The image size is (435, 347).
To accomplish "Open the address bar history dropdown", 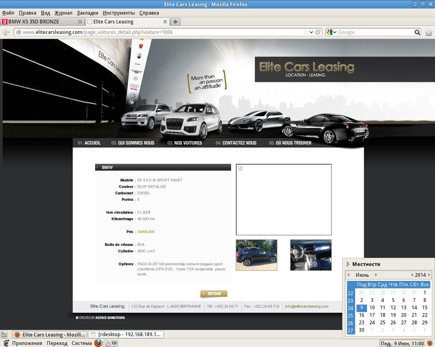I will pos(311,32).
